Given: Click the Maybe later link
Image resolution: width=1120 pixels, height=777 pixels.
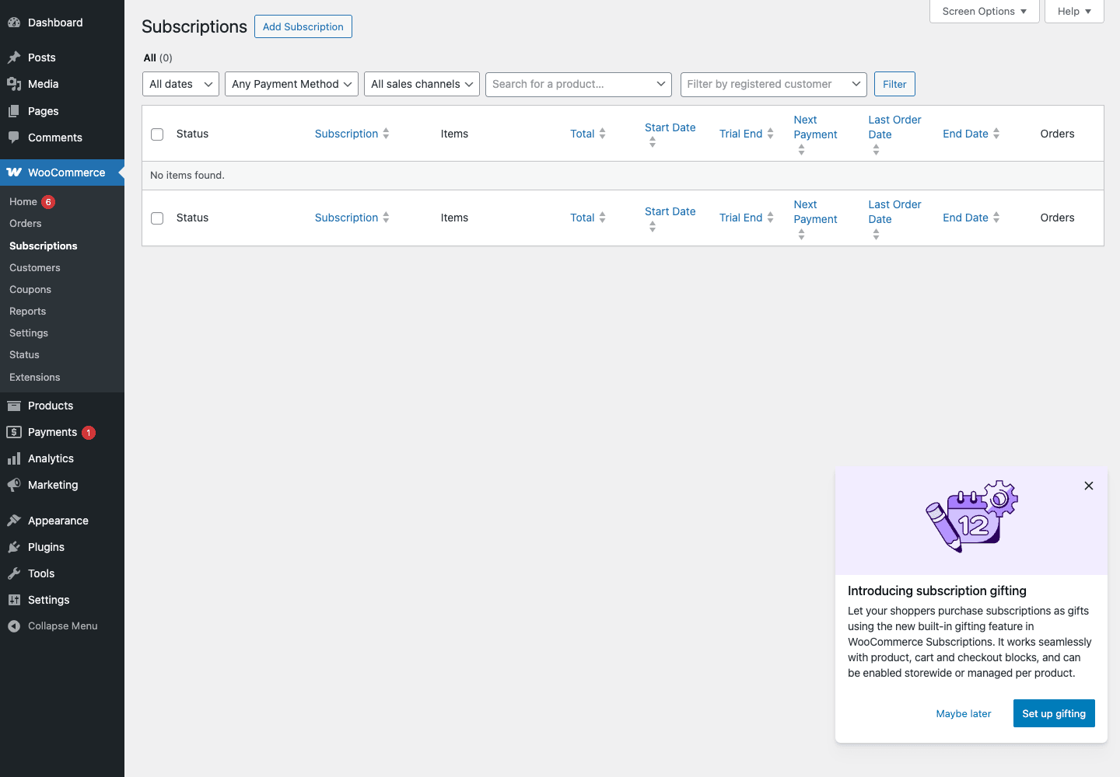Looking at the screenshot, I should pyautogui.click(x=964, y=713).
